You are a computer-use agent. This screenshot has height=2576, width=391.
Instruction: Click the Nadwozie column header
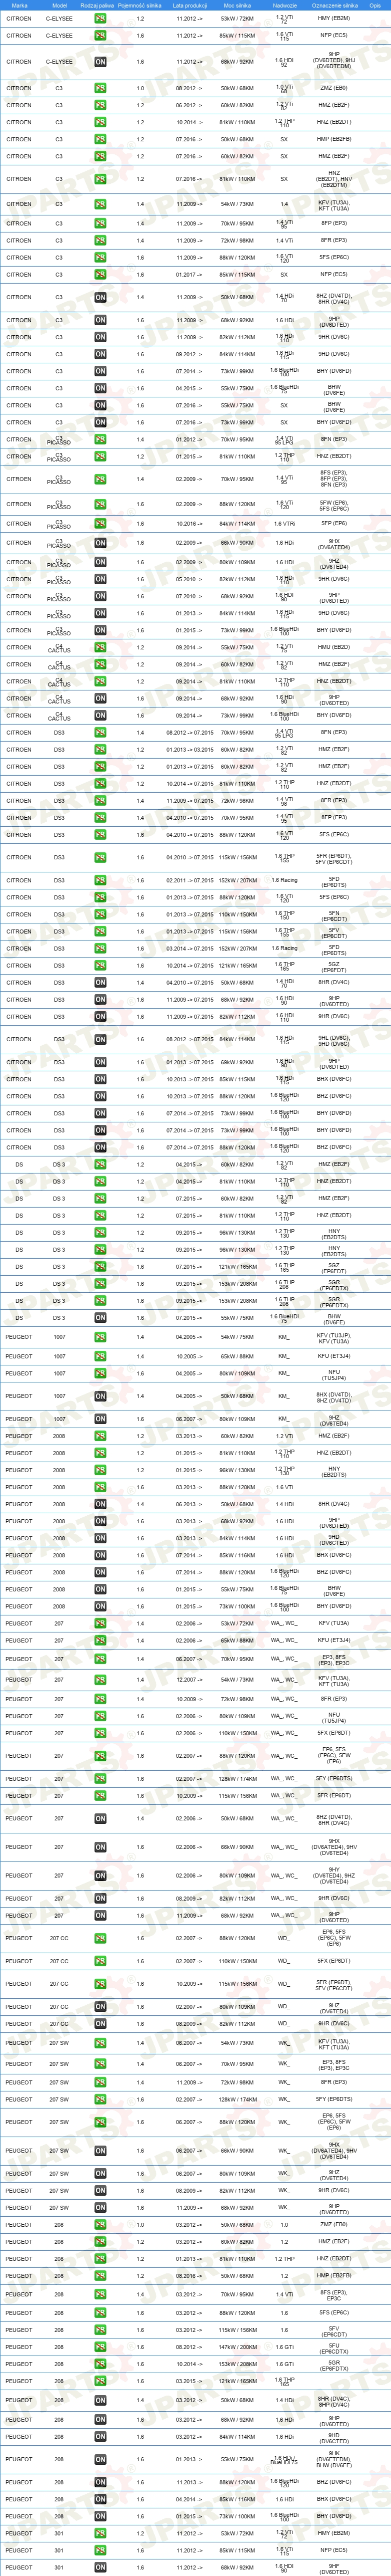(284, 5)
